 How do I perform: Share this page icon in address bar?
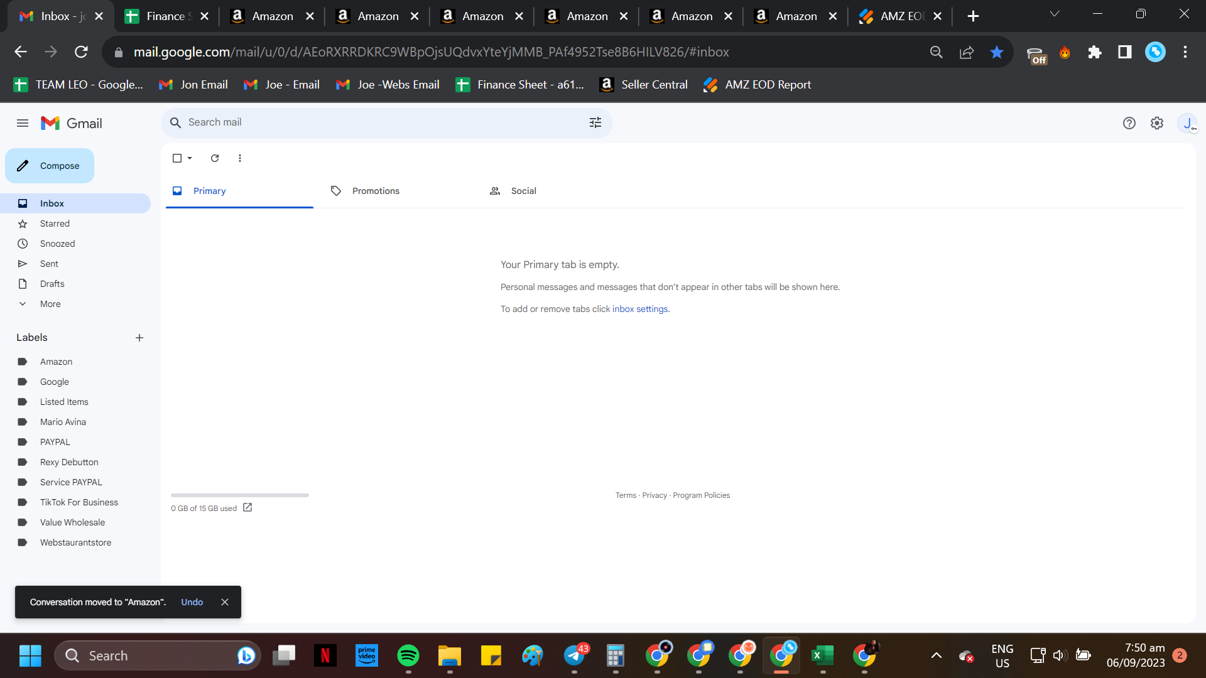point(967,52)
